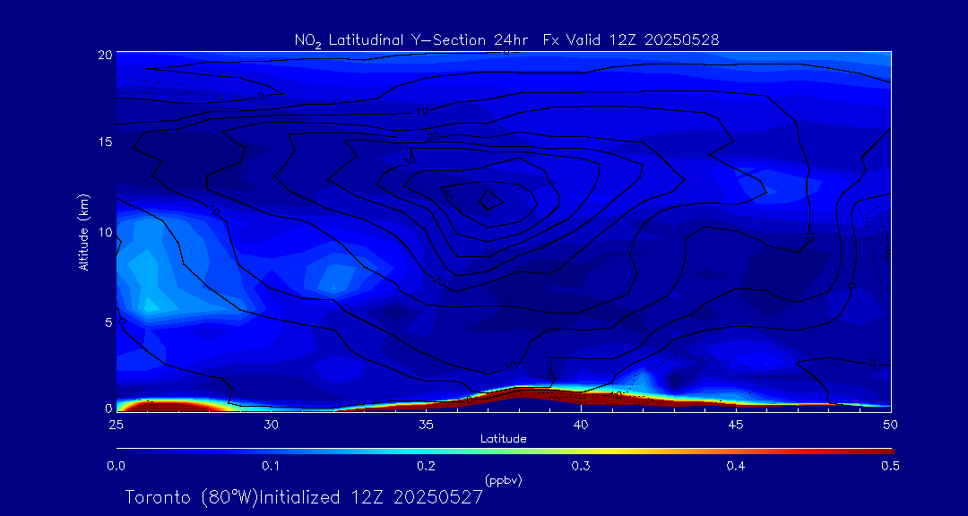
Task: Click the color scale label "0.2"
Action: [426, 466]
